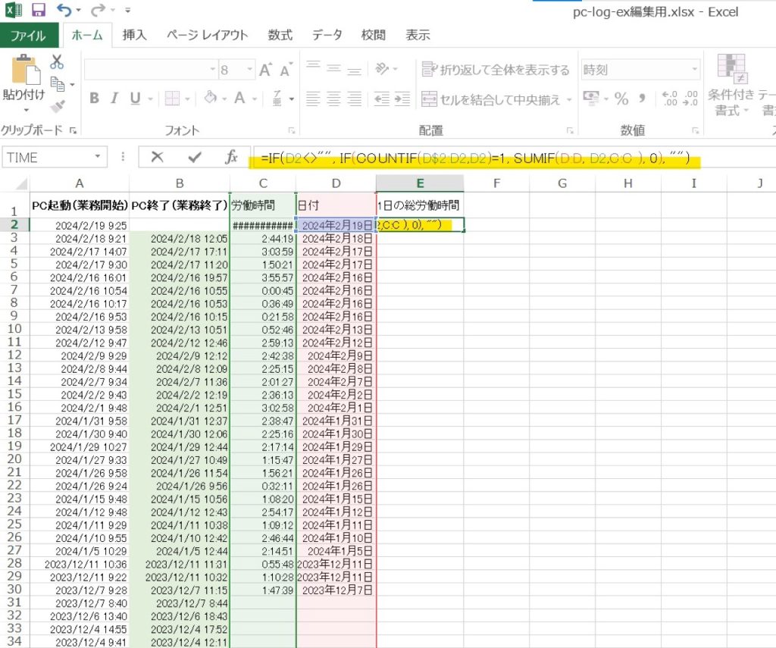Viewport: 776px width, 648px height.
Task: Align cell content to vertical middle
Action: (333, 68)
